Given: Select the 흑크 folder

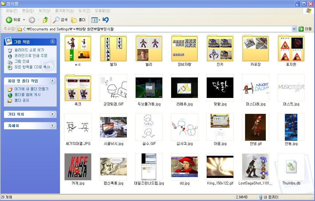Looking at the screenshot, I should pyautogui.click(x=78, y=88).
